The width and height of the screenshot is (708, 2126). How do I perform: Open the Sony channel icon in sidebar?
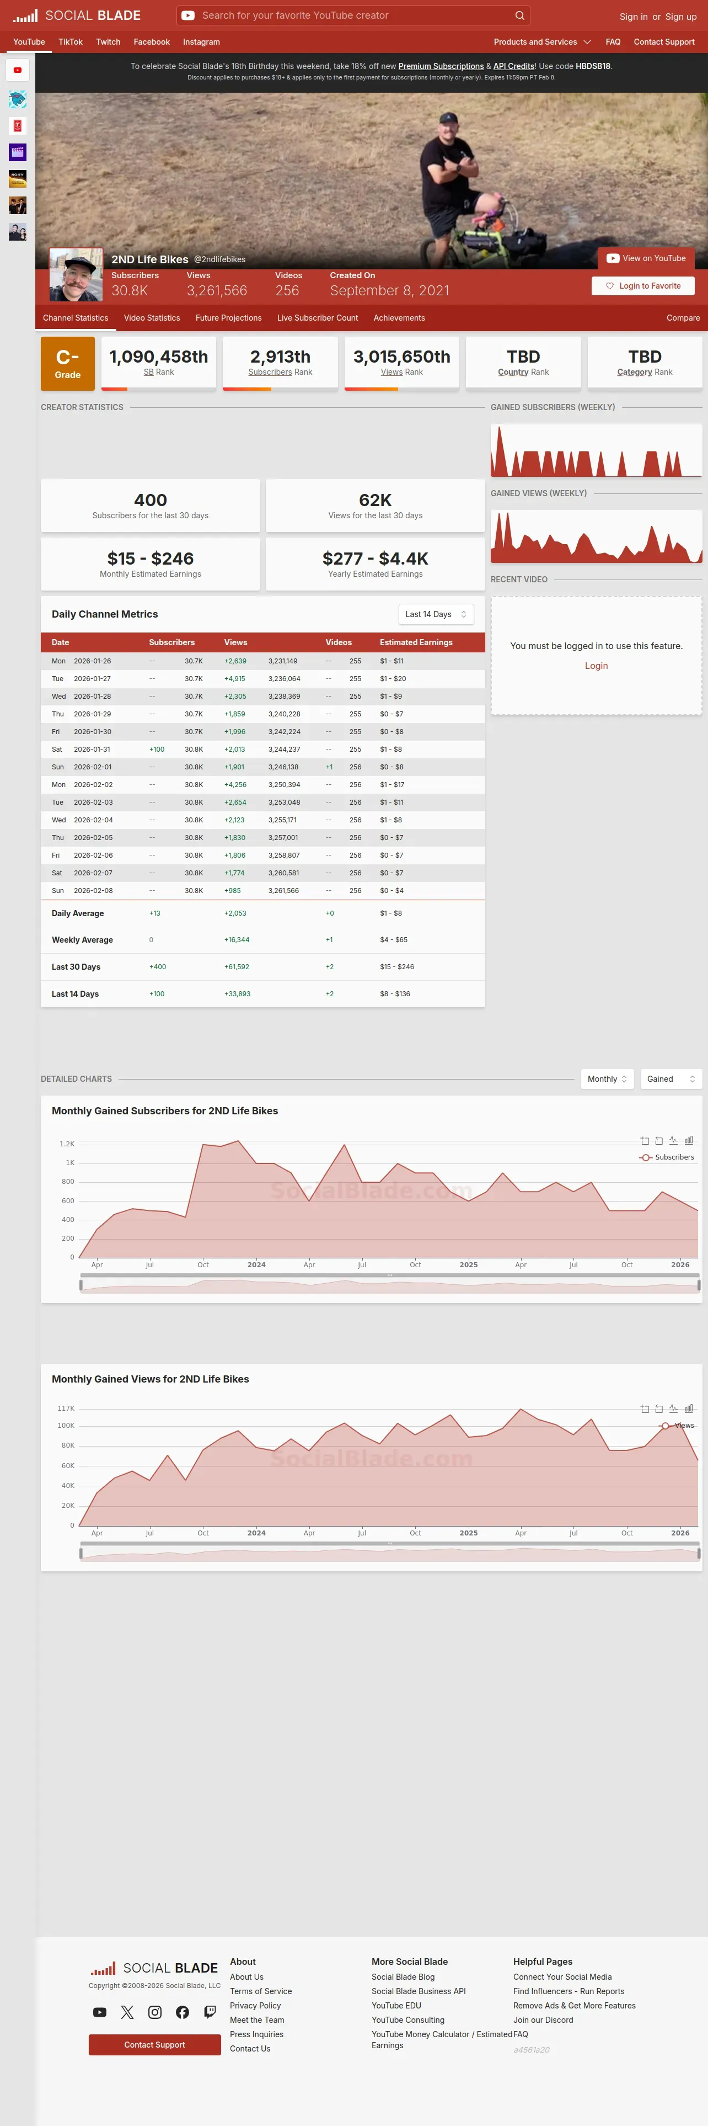(17, 178)
